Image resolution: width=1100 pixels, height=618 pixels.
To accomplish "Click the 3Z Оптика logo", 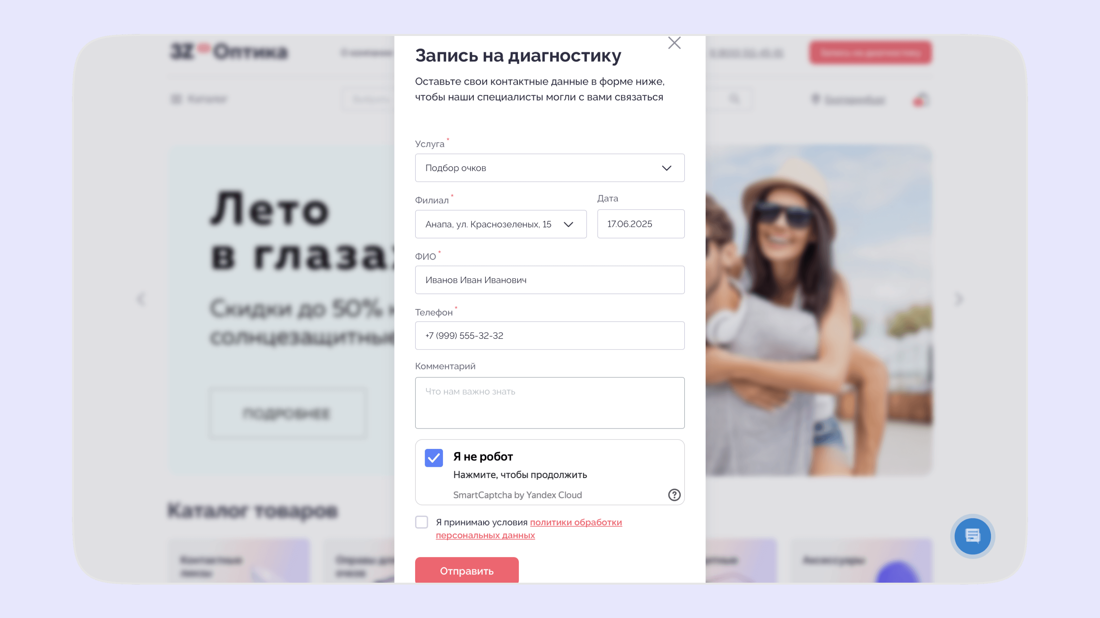I will point(229,52).
